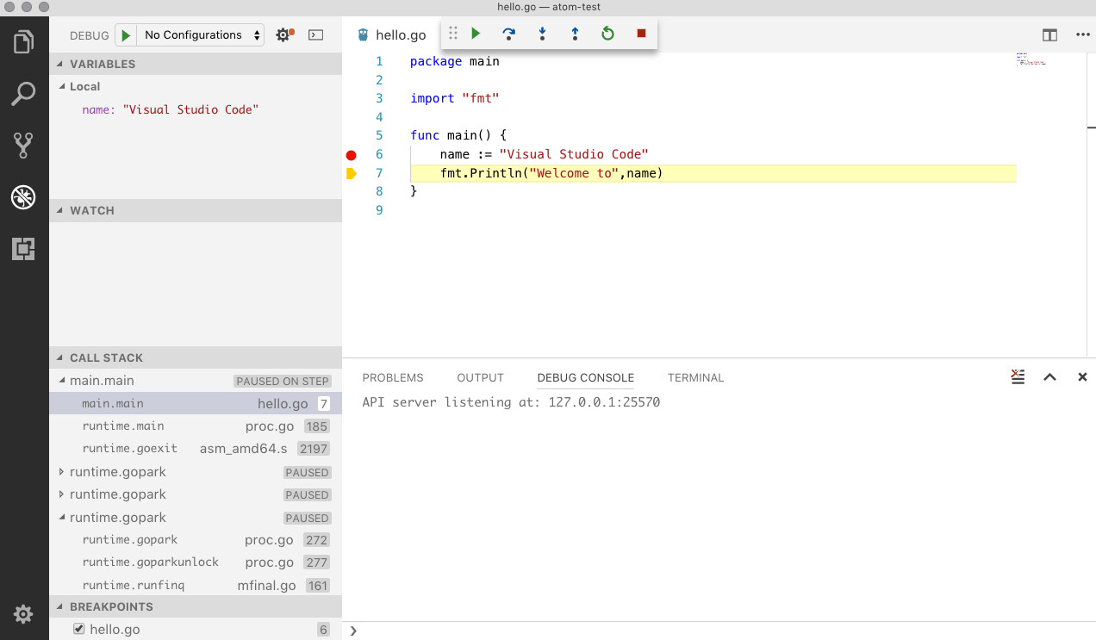Open the Extensions view in activity bar
Image resolution: width=1096 pixels, height=640 pixels.
coord(24,250)
